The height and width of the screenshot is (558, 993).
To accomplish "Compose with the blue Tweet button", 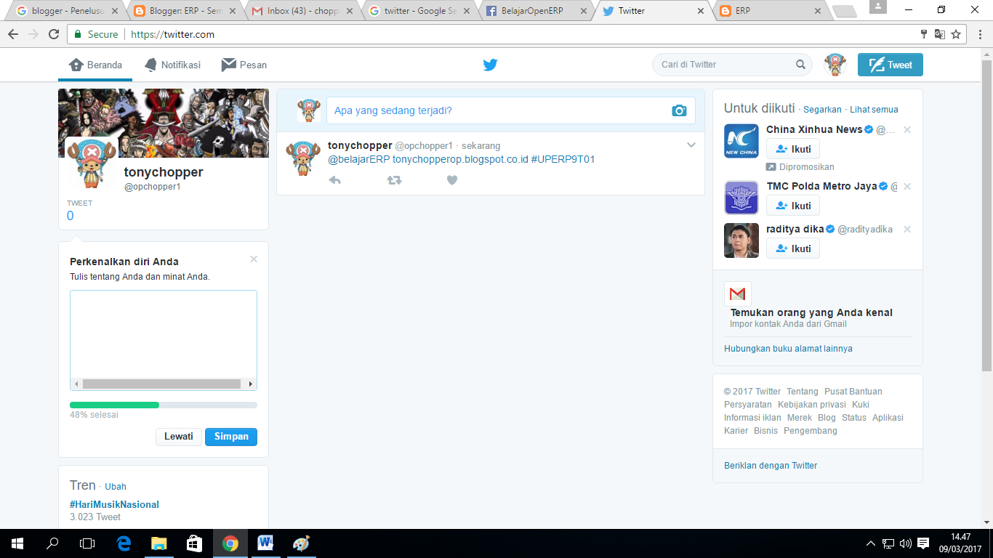I will [891, 65].
